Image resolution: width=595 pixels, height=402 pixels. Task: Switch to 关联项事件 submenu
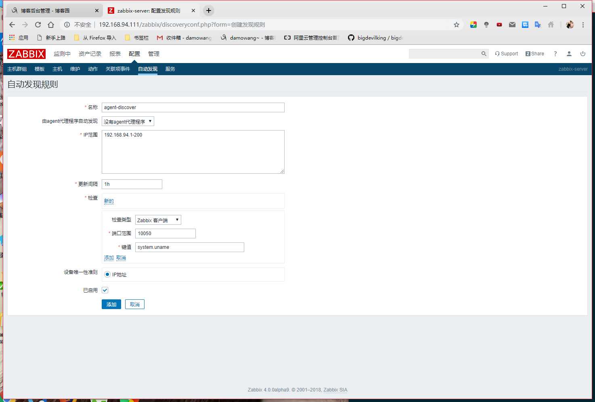pos(118,69)
